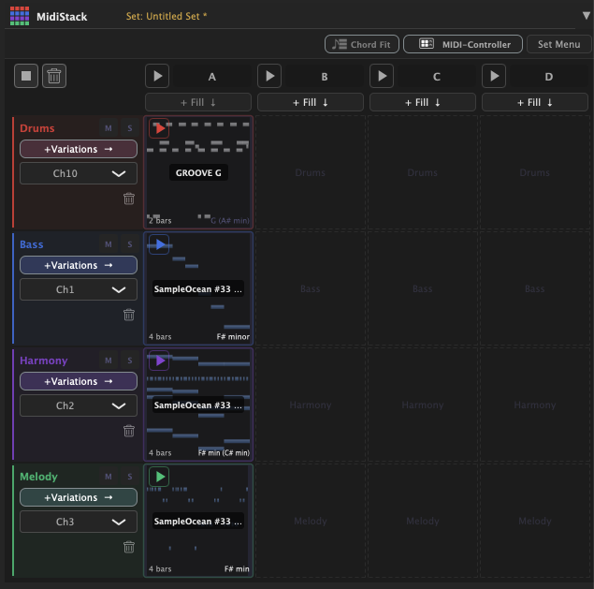Delete the Harmony track with its trash icon

tap(129, 431)
